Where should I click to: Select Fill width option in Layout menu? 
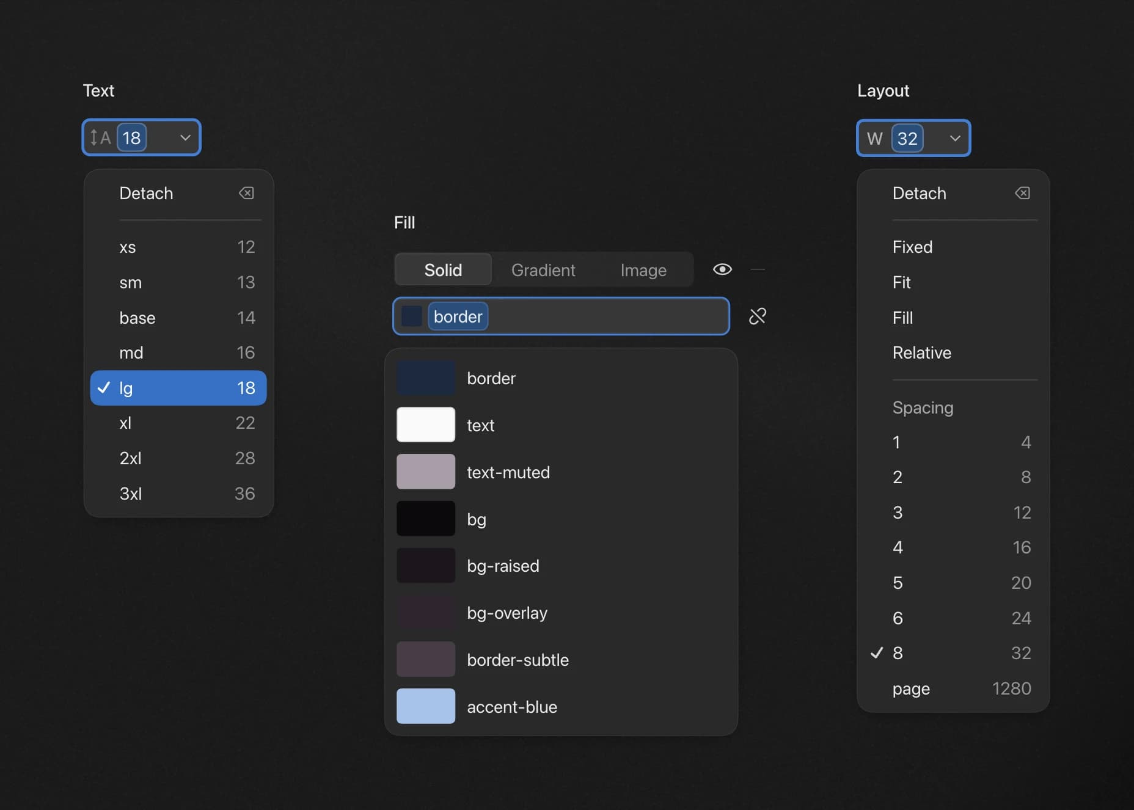point(953,318)
